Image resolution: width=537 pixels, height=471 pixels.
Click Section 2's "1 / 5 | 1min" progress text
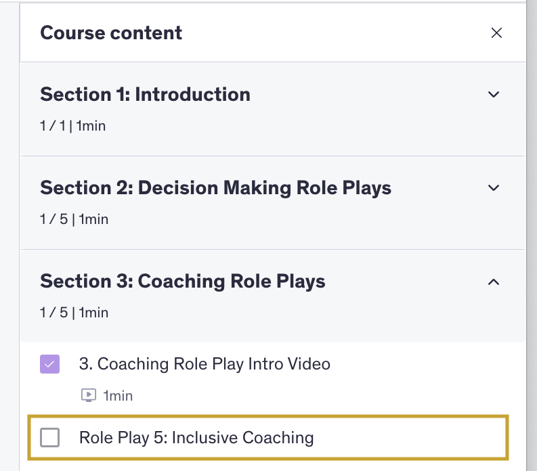(74, 219)
